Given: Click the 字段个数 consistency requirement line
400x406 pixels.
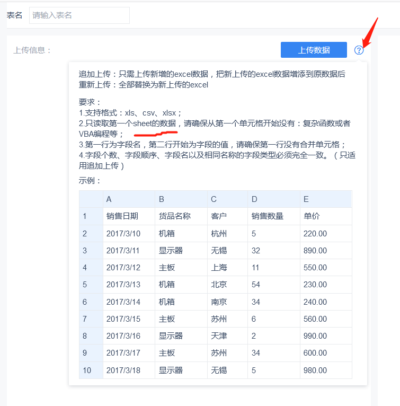Looking at the screenshot, I should point(217,160).
